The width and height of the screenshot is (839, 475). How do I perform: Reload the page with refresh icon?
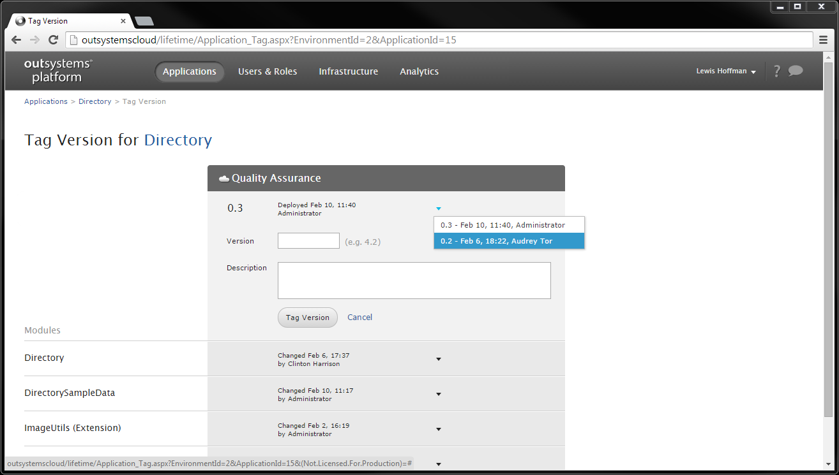click(x=54, y=40)
